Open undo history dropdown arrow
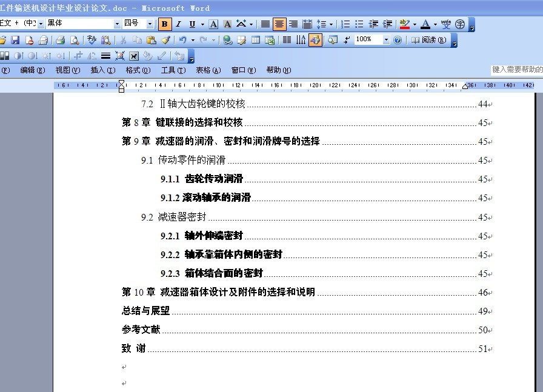543x392 pixels. [193, 40]
